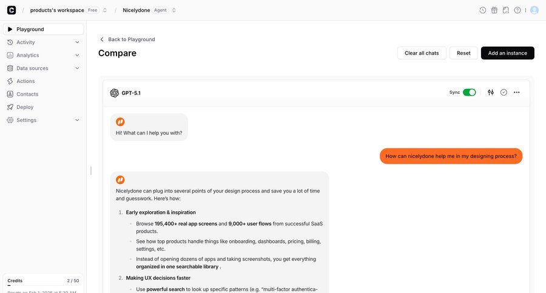
Task: Open the three-dot more options menu
Action: coord(517,92)
